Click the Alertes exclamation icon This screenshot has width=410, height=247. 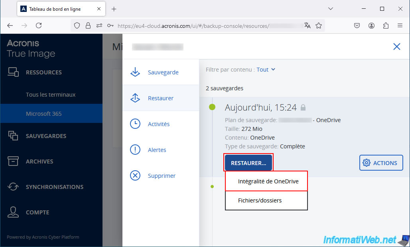click(x=135, y=150)
